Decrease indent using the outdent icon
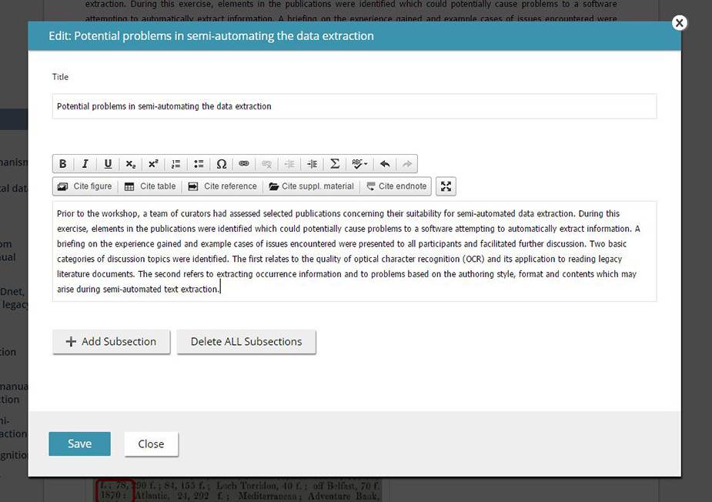 [289, 164]
